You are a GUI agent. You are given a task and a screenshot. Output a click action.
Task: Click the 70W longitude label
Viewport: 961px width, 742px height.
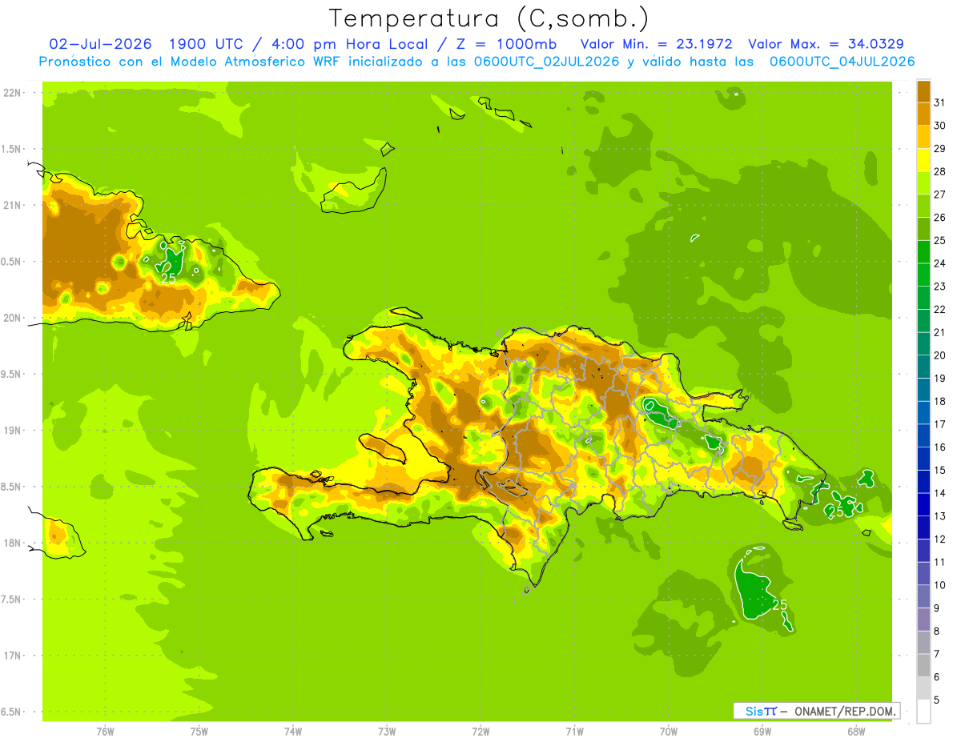point(669,731)
